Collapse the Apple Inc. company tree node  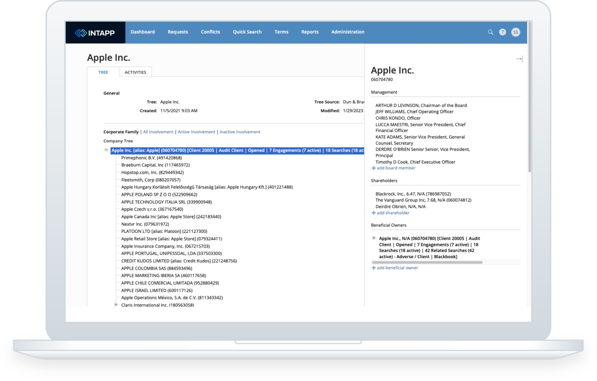[105, 150]
